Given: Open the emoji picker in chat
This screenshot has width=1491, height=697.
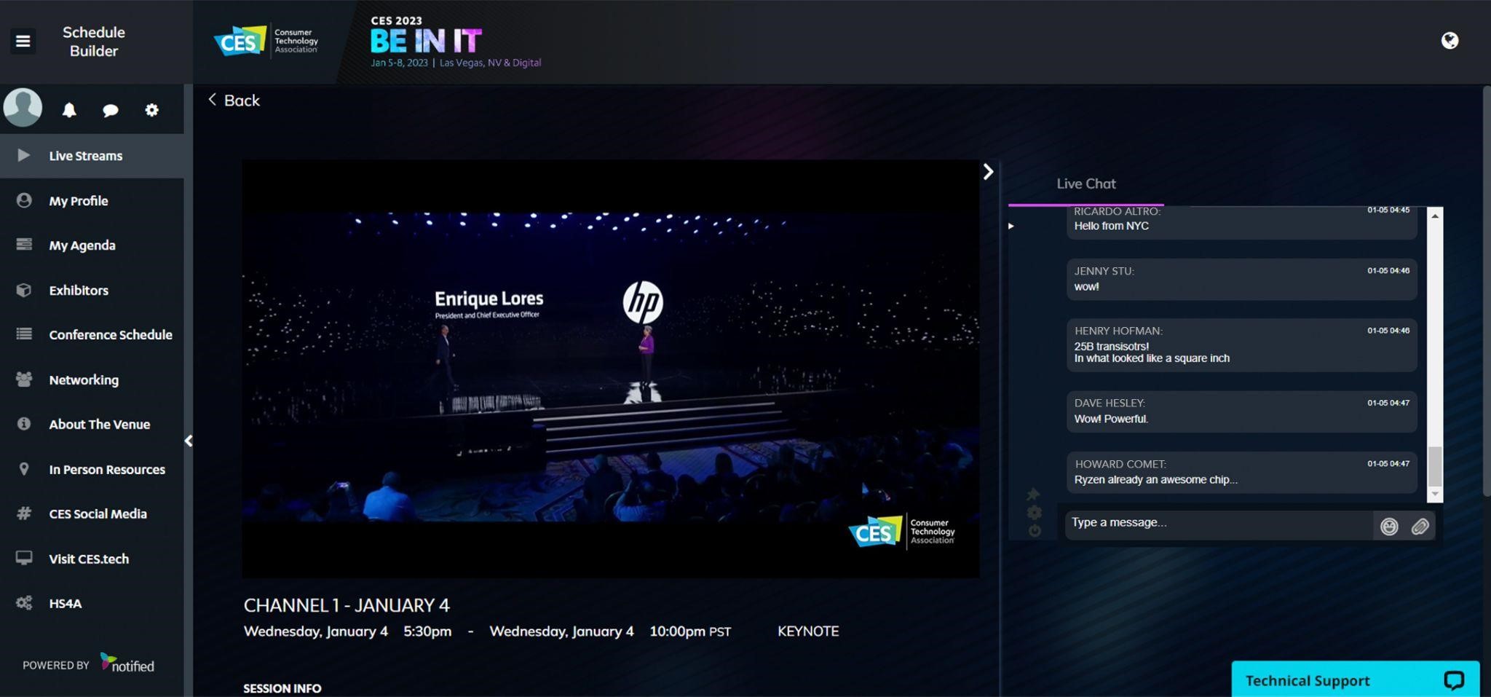Looking at the screenshot, I should pos(1389,527).
